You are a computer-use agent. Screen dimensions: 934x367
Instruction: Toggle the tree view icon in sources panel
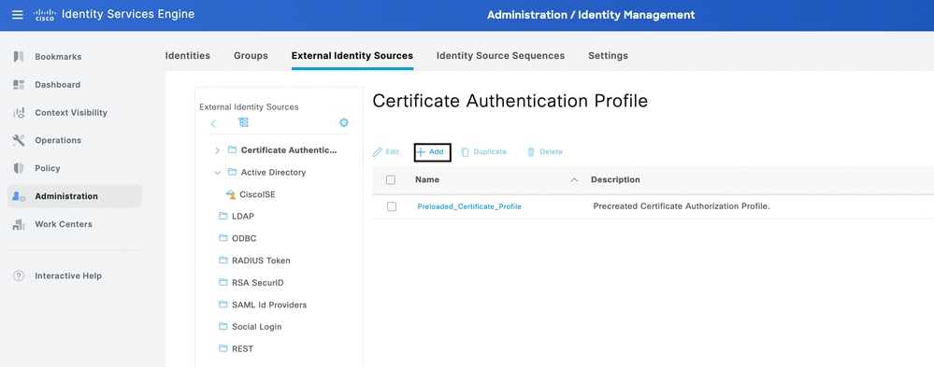[x=243, y=122]
